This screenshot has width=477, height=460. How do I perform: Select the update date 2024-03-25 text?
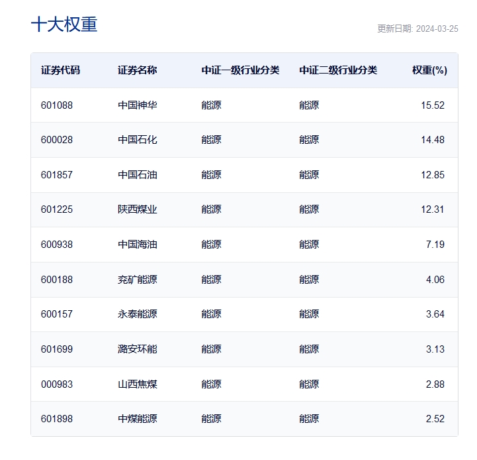(x=437, y=29)
